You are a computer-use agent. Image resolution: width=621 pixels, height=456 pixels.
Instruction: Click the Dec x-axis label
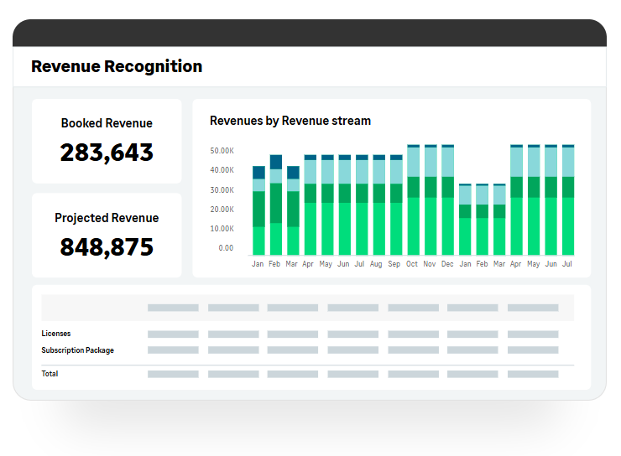pos(447,264)
